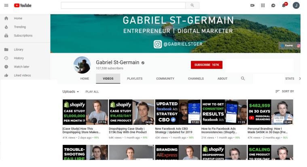307x167 pixels.
Task: Click the channel search magnifier icon
Action: pyautogui.click(x=243, y=78)
